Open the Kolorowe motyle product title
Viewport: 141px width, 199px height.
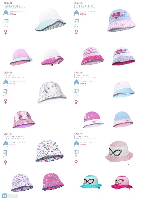(x=14, y=136)
